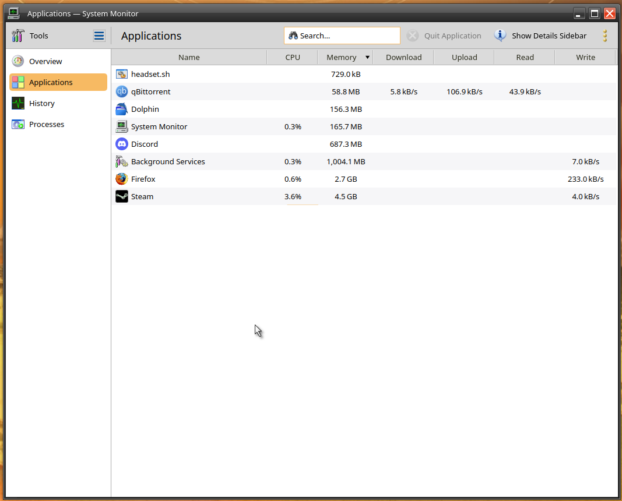Click System Monitor's 165.7 MB value
Image resolution: width=622 pixels, height=501 pixels.
coord(346,126)
